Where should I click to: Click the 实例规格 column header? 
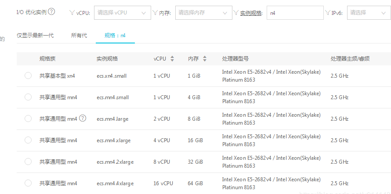(x=107, y=59)
